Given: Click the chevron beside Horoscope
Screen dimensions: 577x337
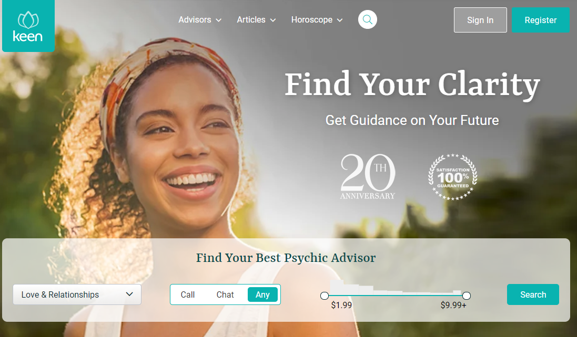Looking at the screenshot, I should (x=340, y=20).
